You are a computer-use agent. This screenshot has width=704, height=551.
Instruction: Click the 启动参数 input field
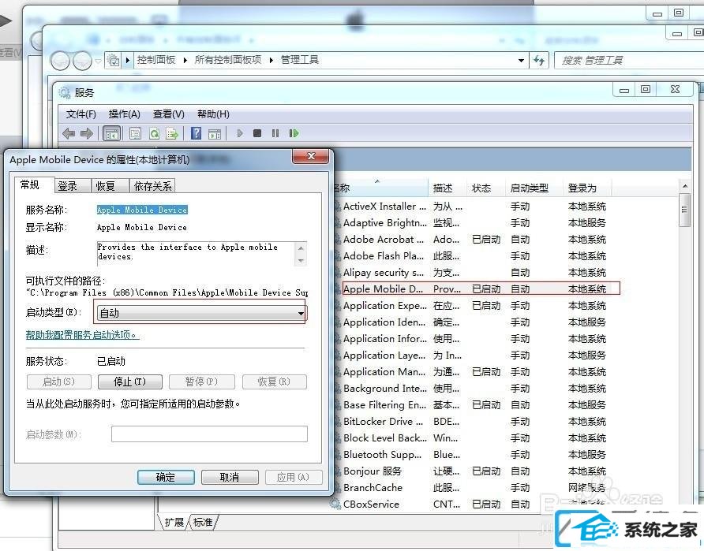(209, 434)
